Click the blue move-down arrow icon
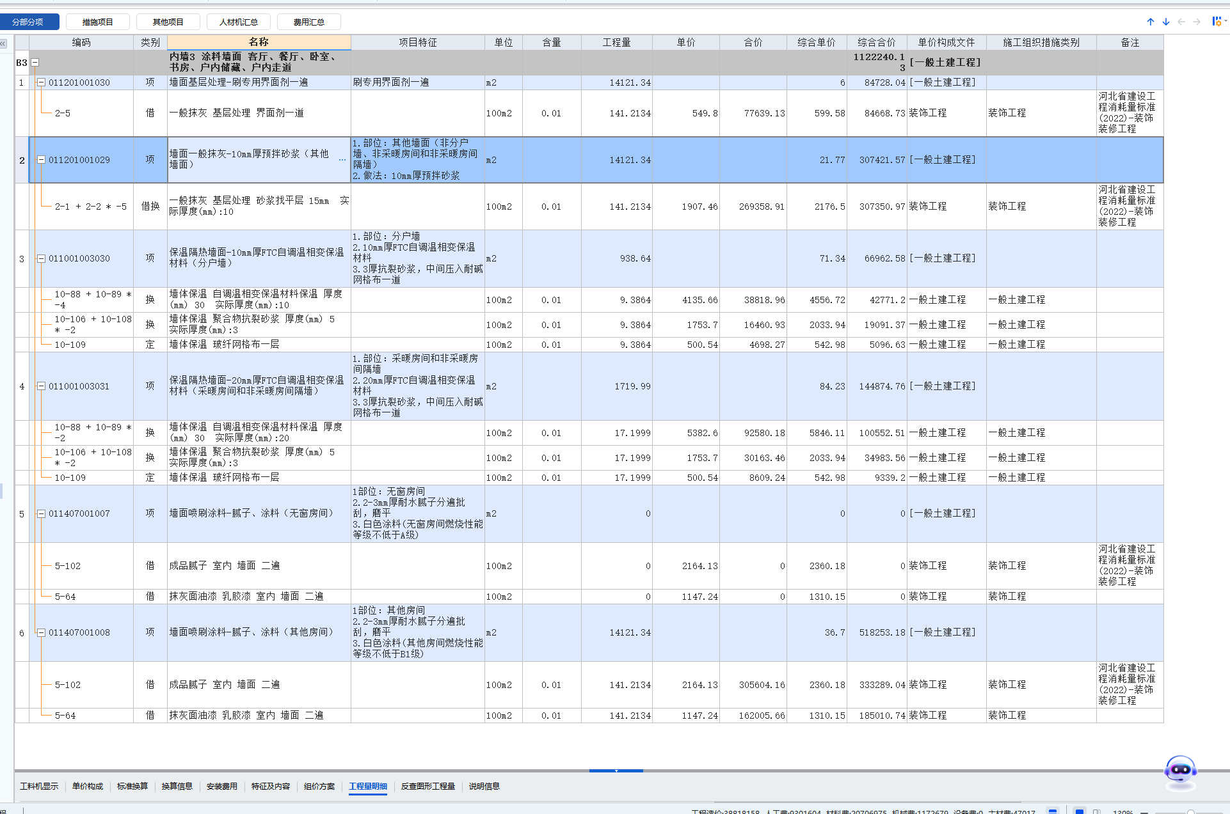 tap(1166, 22)
